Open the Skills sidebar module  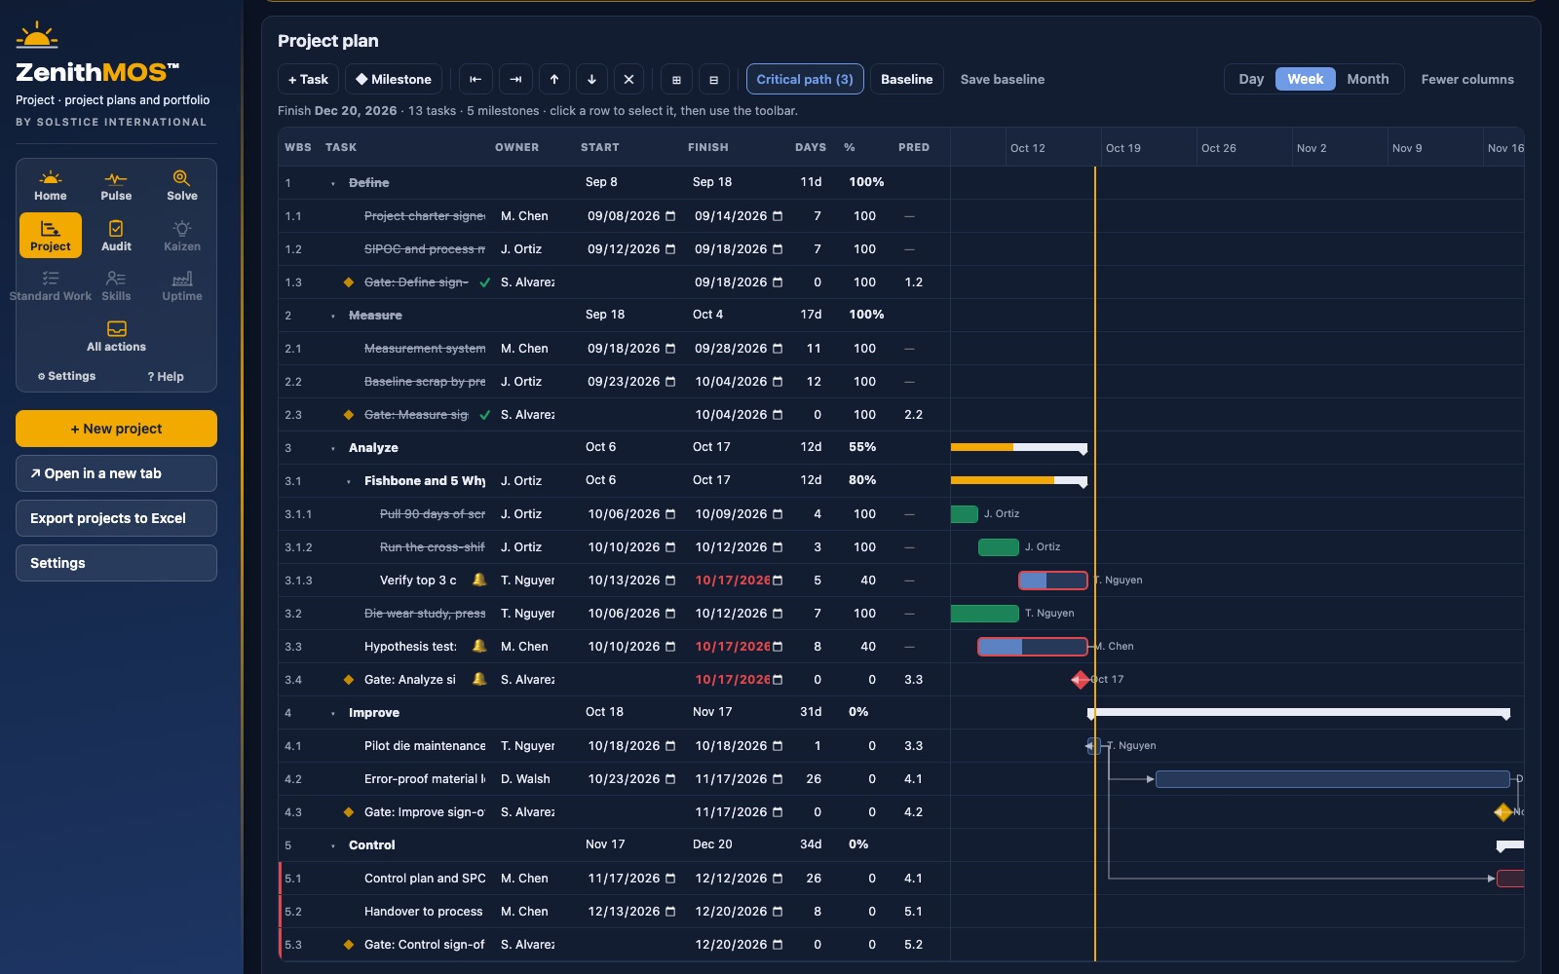[116, 286]
